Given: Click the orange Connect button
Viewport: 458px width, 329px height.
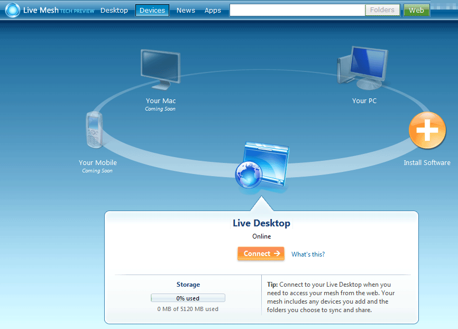Looking at the screenshot, I should tap(261, 253).
